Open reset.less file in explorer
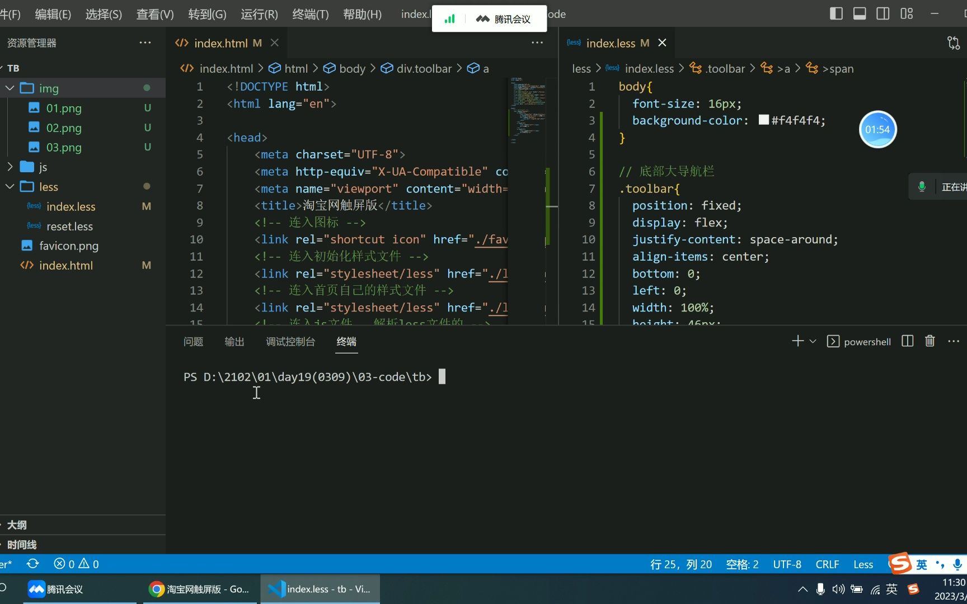Screen dimensions: 967x604 click(69, 226)
